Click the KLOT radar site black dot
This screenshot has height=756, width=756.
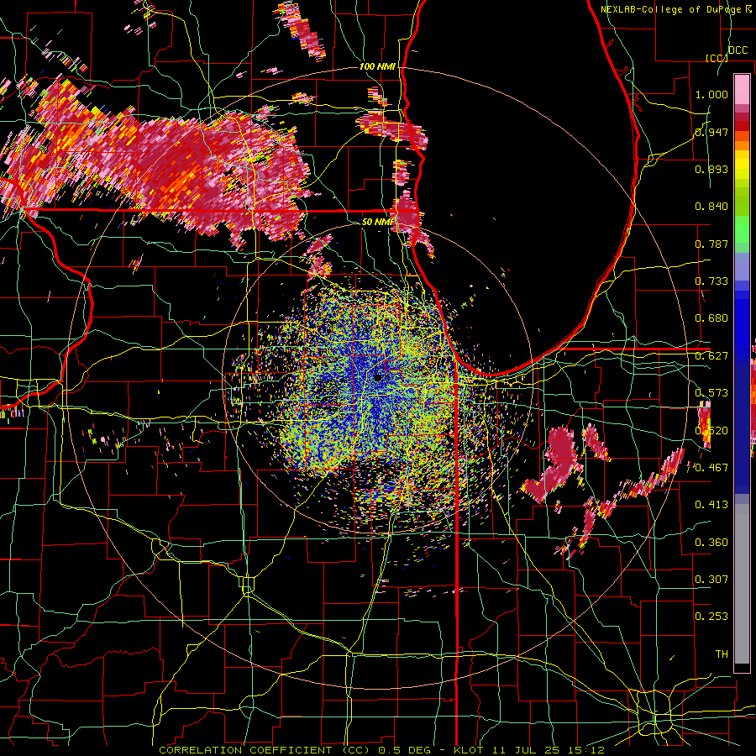tap(378, 378)
